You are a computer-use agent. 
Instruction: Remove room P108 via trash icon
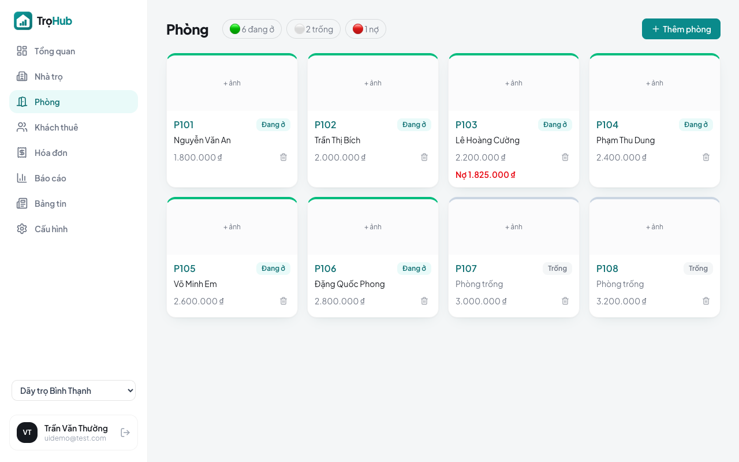[x=706, y=301]
